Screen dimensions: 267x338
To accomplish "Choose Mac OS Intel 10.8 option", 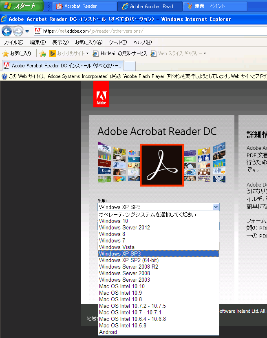I will 159,299.
